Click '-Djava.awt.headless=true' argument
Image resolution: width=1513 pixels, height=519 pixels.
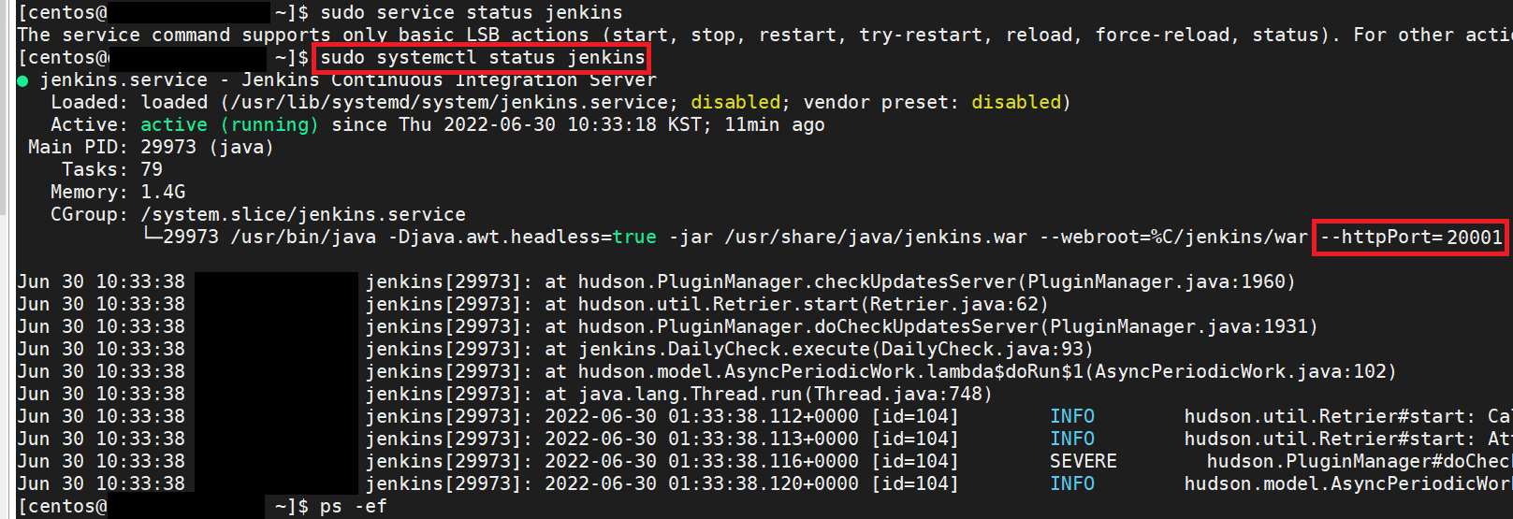pos(521,237)
